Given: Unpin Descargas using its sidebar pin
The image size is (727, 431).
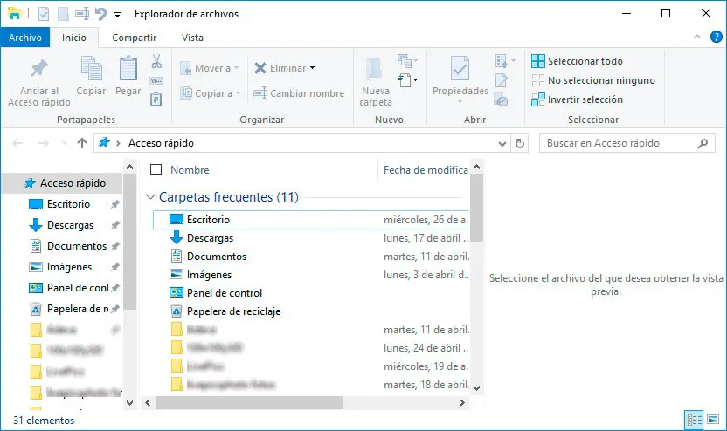Looking at the screenshot, I should (115, 225).
